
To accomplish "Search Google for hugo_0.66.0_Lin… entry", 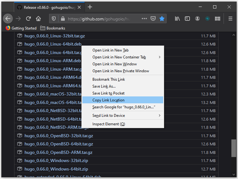I will click(123, 107).
